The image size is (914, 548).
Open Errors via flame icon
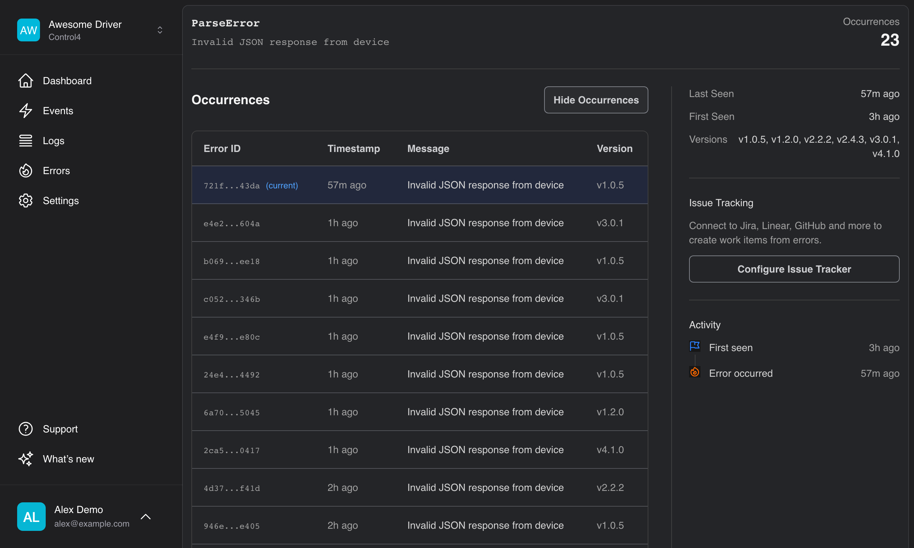point(25,171)
